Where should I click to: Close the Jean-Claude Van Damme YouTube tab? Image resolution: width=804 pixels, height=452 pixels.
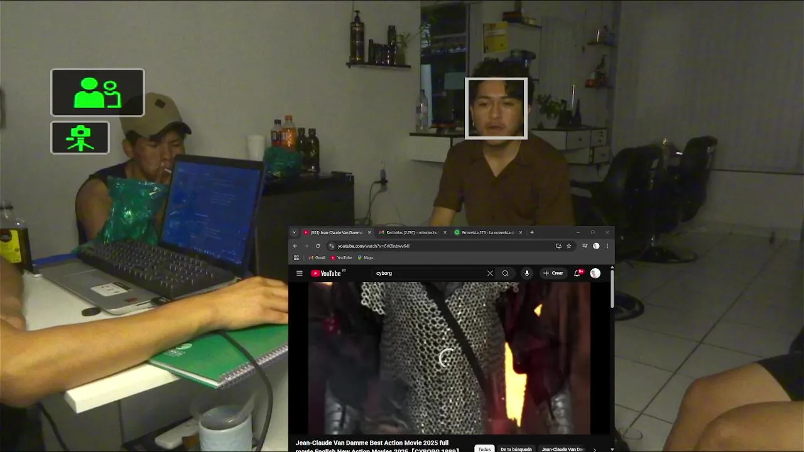(369, 233)
